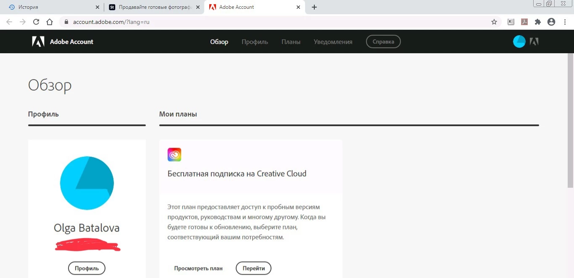The width and height of the screenshot is (574, 278).
Task: Click the Профиль section heading
Action: tap(43, 114)
